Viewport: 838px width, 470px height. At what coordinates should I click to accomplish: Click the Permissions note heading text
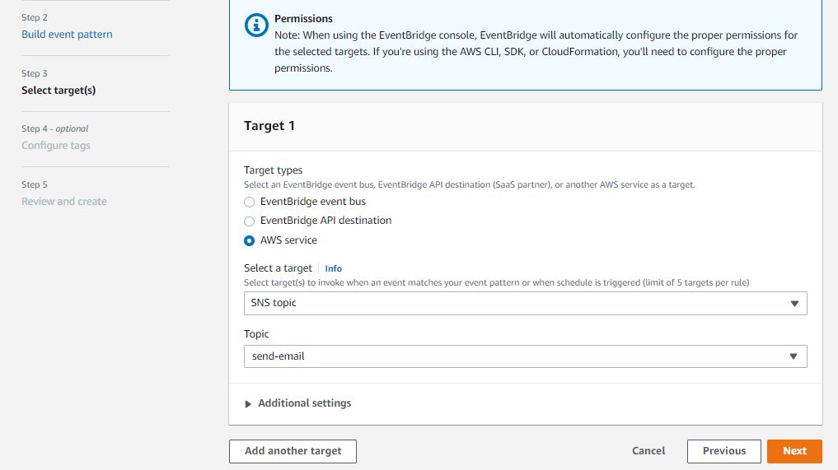pos(303,18)
